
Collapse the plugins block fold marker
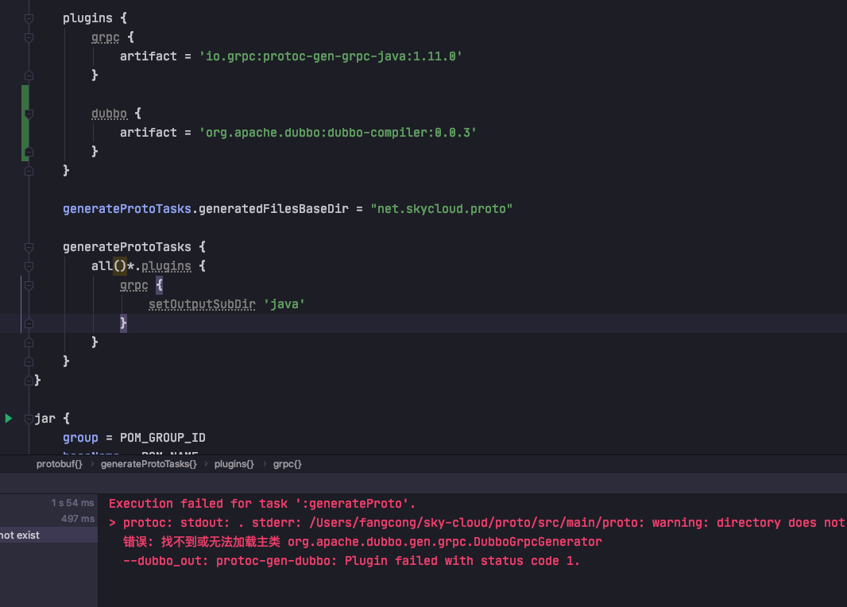[x=29, y=18]
